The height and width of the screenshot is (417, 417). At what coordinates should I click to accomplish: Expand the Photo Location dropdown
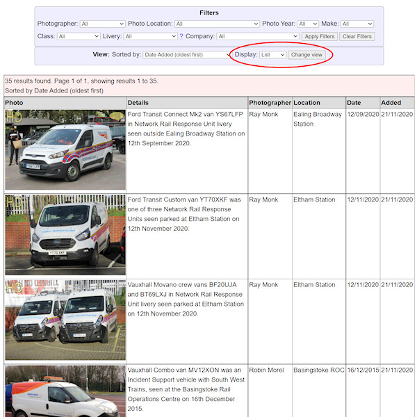point(217,24)
